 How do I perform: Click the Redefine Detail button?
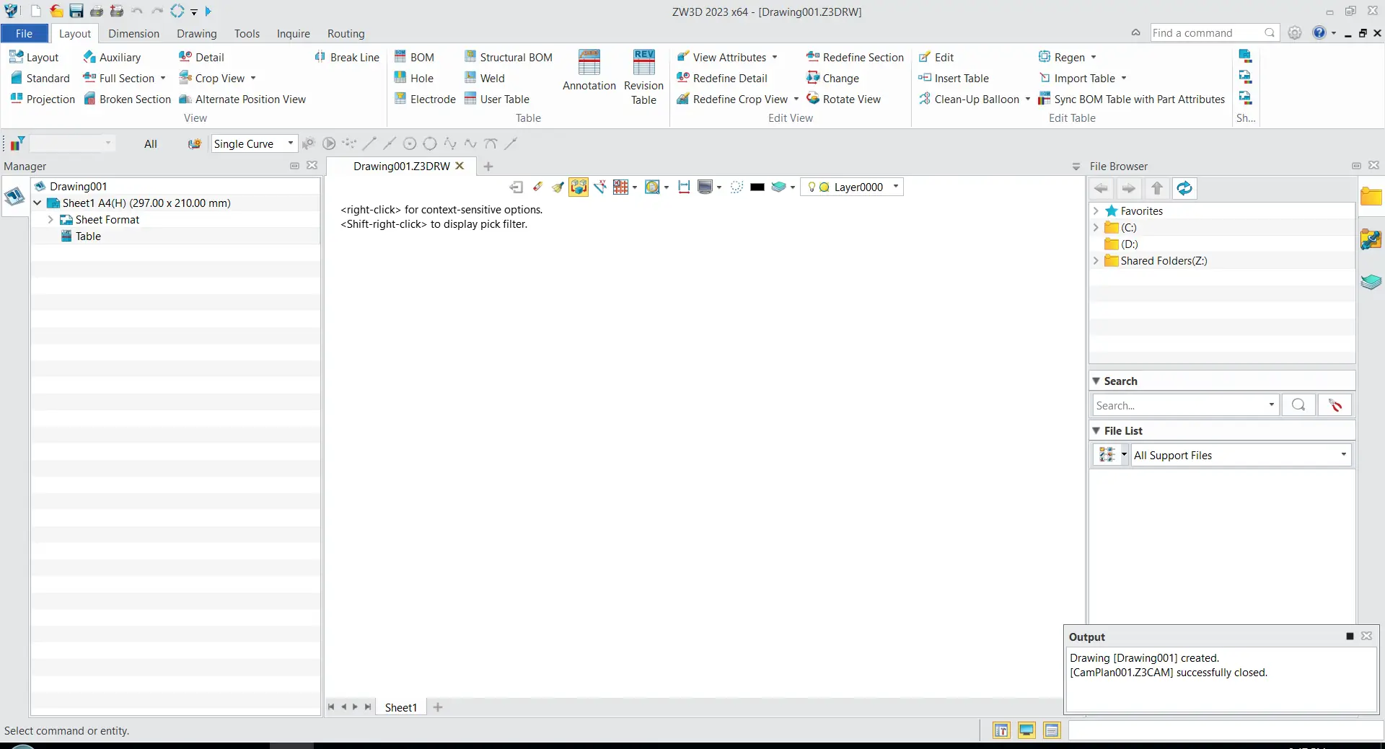722,78
